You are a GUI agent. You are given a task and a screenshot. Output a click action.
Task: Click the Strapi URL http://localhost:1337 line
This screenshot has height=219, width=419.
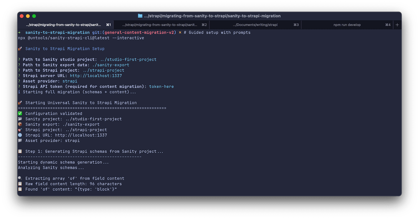tap(66, 135)
